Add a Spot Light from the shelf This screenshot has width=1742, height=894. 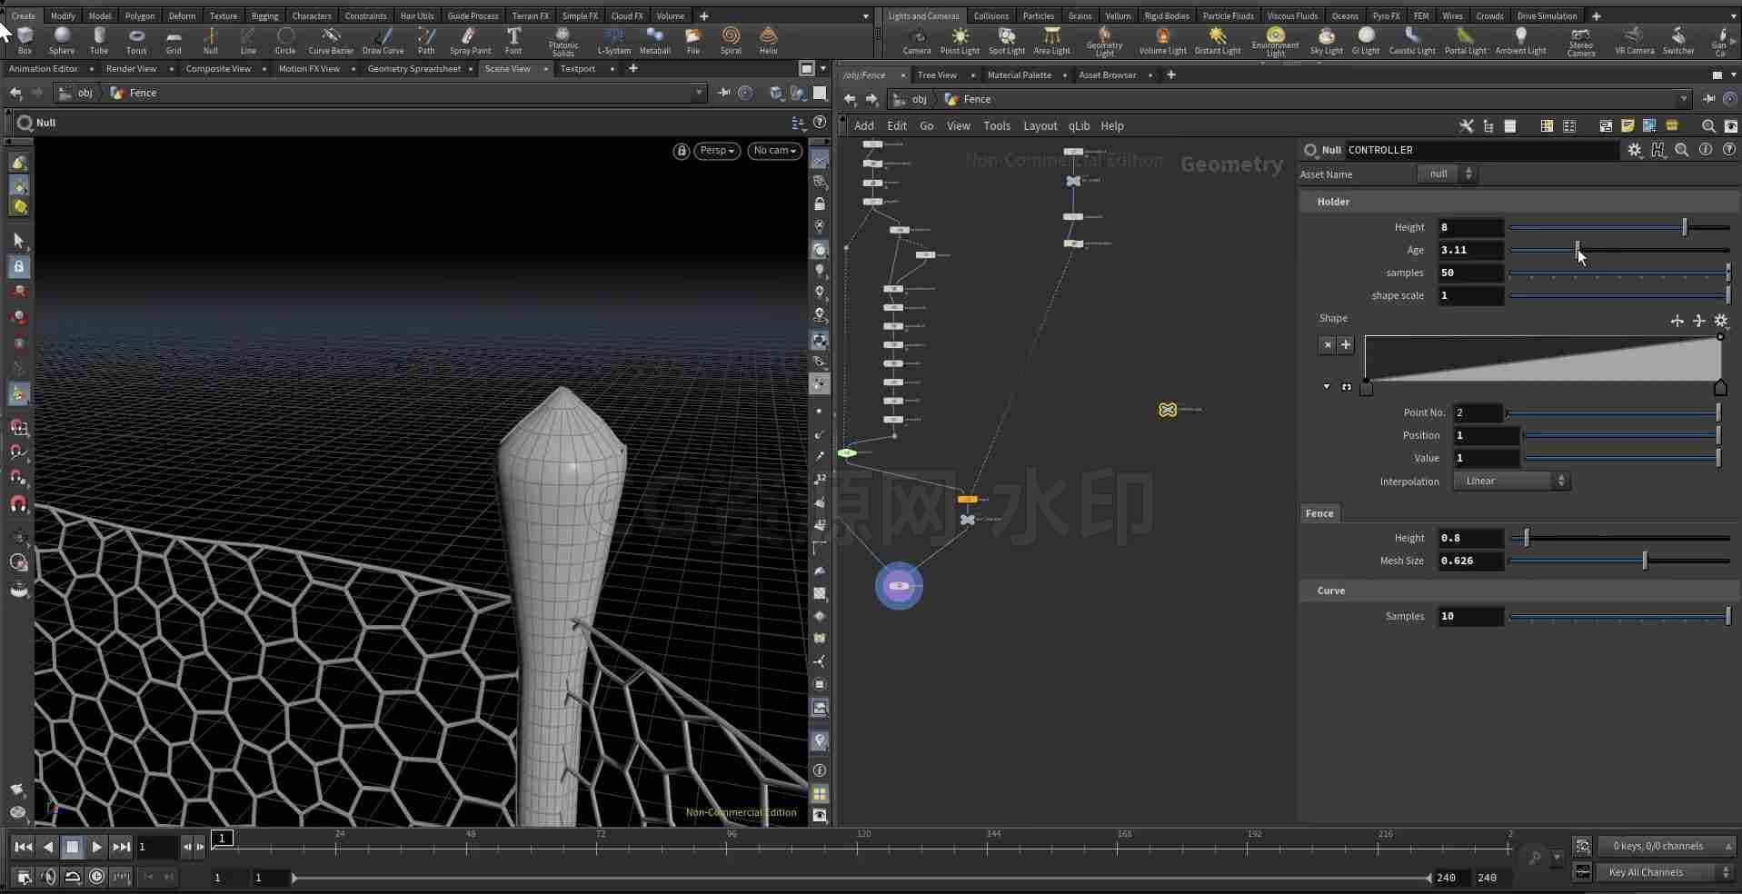click(x=1007, y=41)
